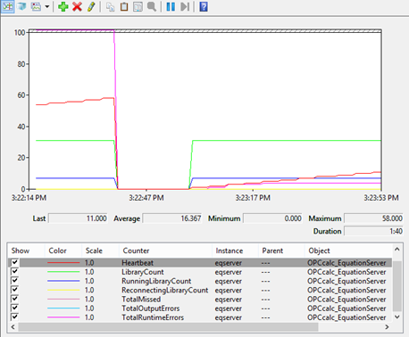
Task: Uncheck the Show box for TotalMissed
Action: click(x=14, y=299)
